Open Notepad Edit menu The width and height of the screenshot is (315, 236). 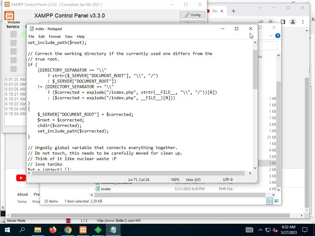pyautogui.click(x=42, y=37)
